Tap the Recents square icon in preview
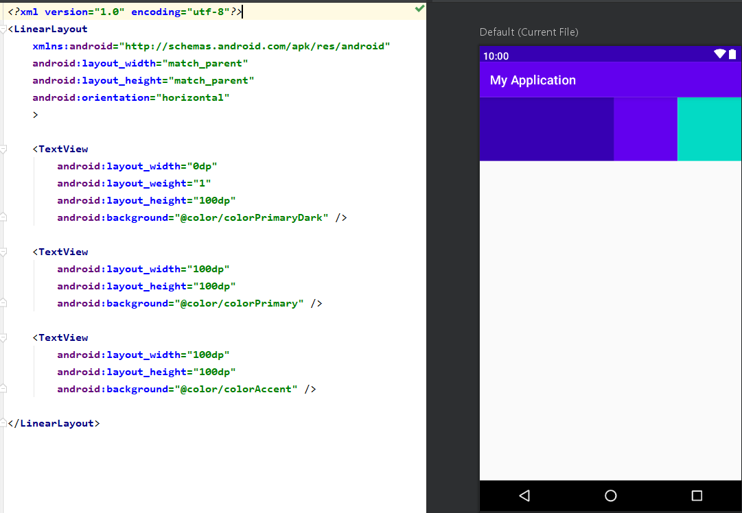The width and height of the screenshot is (742, 513). tap(697, 495)
